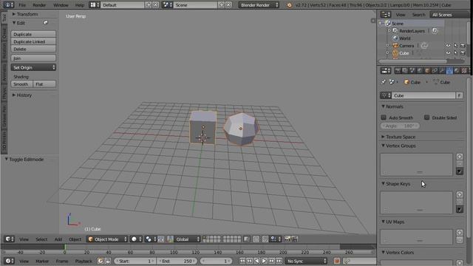The width and height of the screenshot is (473, 266).
Task: Toggle use preview range clock icon
Action: [x=101, y=261]
